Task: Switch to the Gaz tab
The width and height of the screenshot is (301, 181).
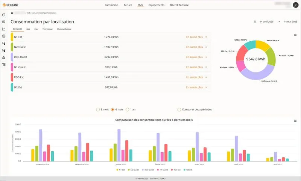Action: pyautogui.click(x=28, y=29)
